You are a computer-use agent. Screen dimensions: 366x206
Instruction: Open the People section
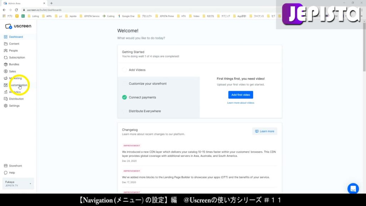click(13, 50)
